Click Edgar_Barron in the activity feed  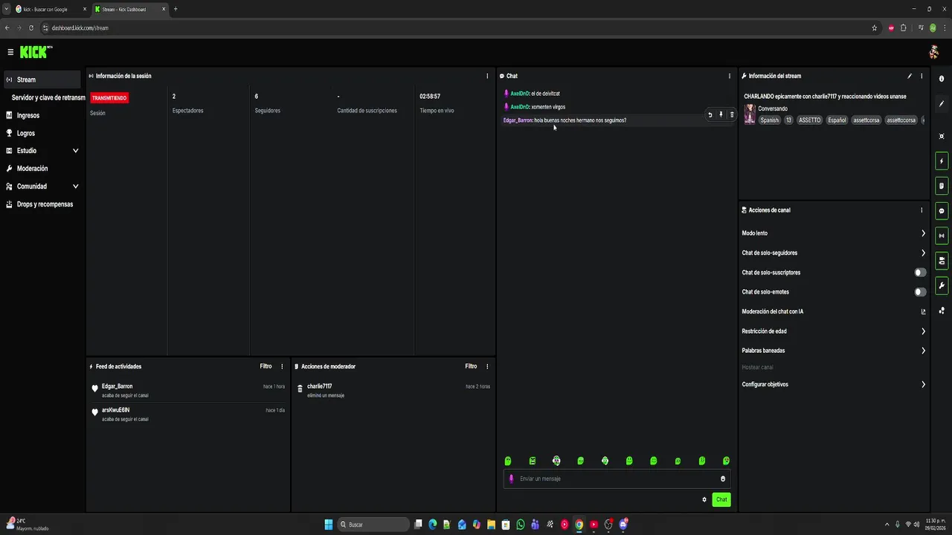click(117, 386)
